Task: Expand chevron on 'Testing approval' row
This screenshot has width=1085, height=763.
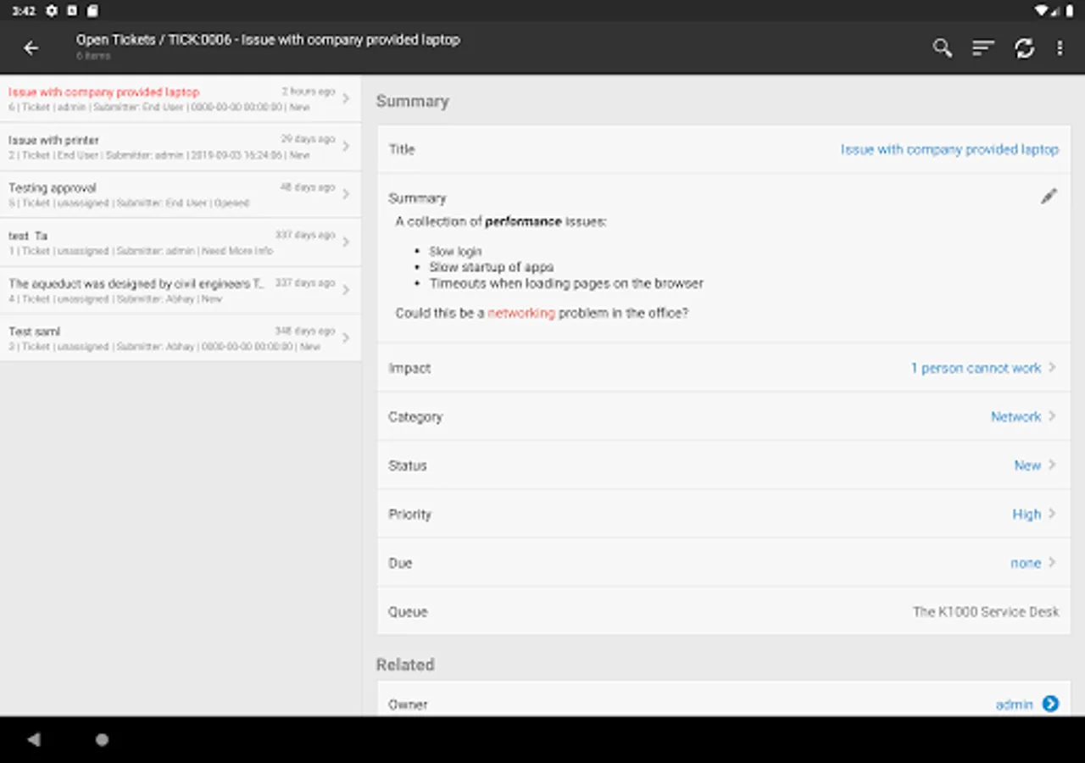Action: [346, 194]
